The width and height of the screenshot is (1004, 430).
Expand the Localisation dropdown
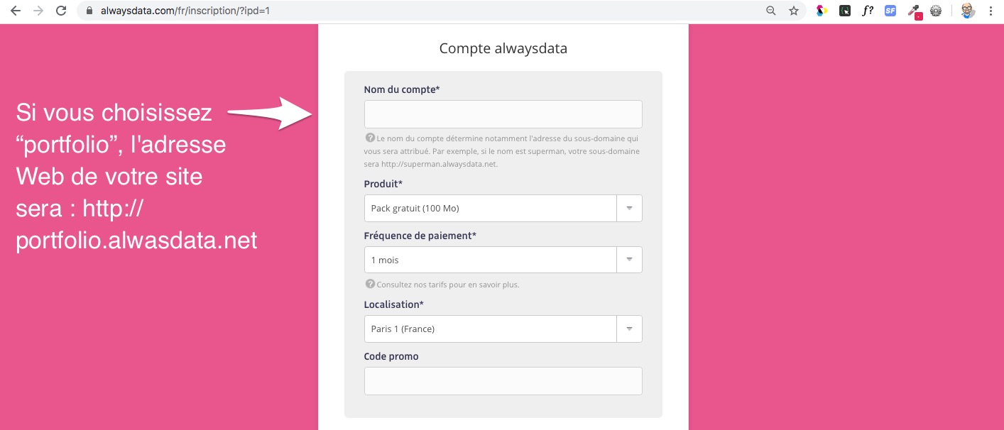click(629, 329)
